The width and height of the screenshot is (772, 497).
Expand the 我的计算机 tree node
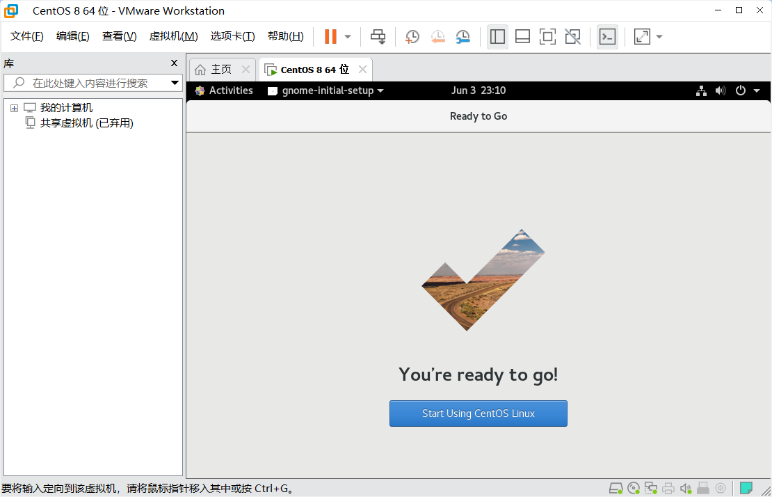pyautogui.click(x=15, y=108)
